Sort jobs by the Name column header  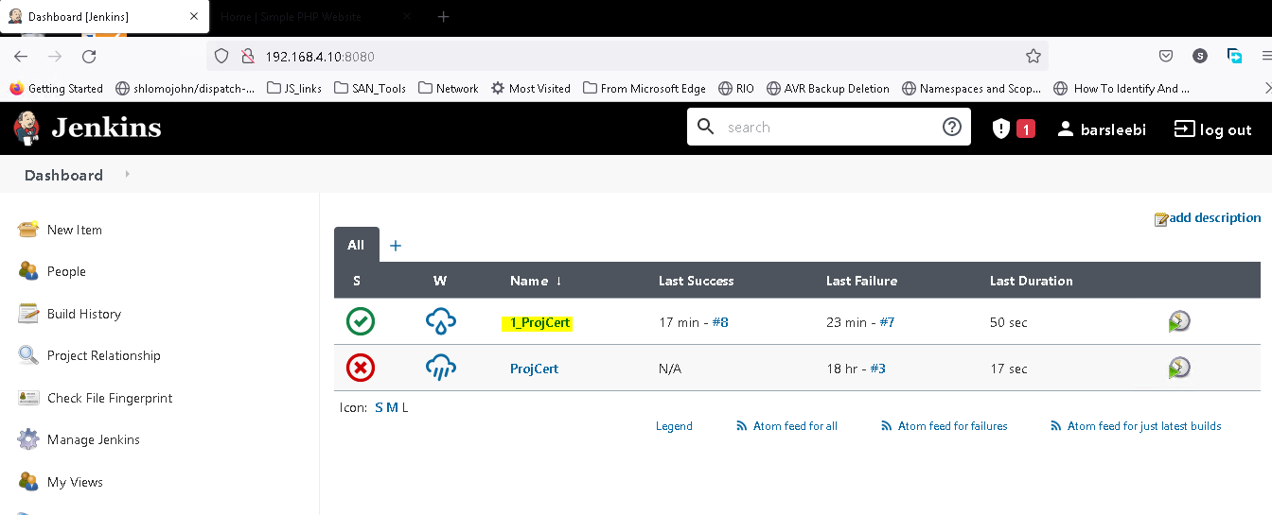coord(536,281)
